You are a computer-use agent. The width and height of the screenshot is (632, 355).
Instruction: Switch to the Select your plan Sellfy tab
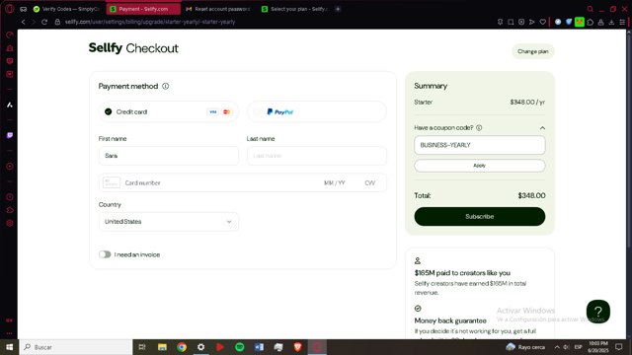tap(295, 9)
